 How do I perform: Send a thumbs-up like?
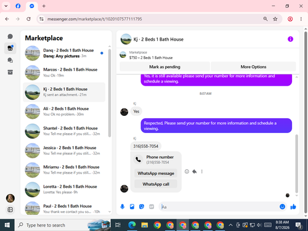click(293, 206)
